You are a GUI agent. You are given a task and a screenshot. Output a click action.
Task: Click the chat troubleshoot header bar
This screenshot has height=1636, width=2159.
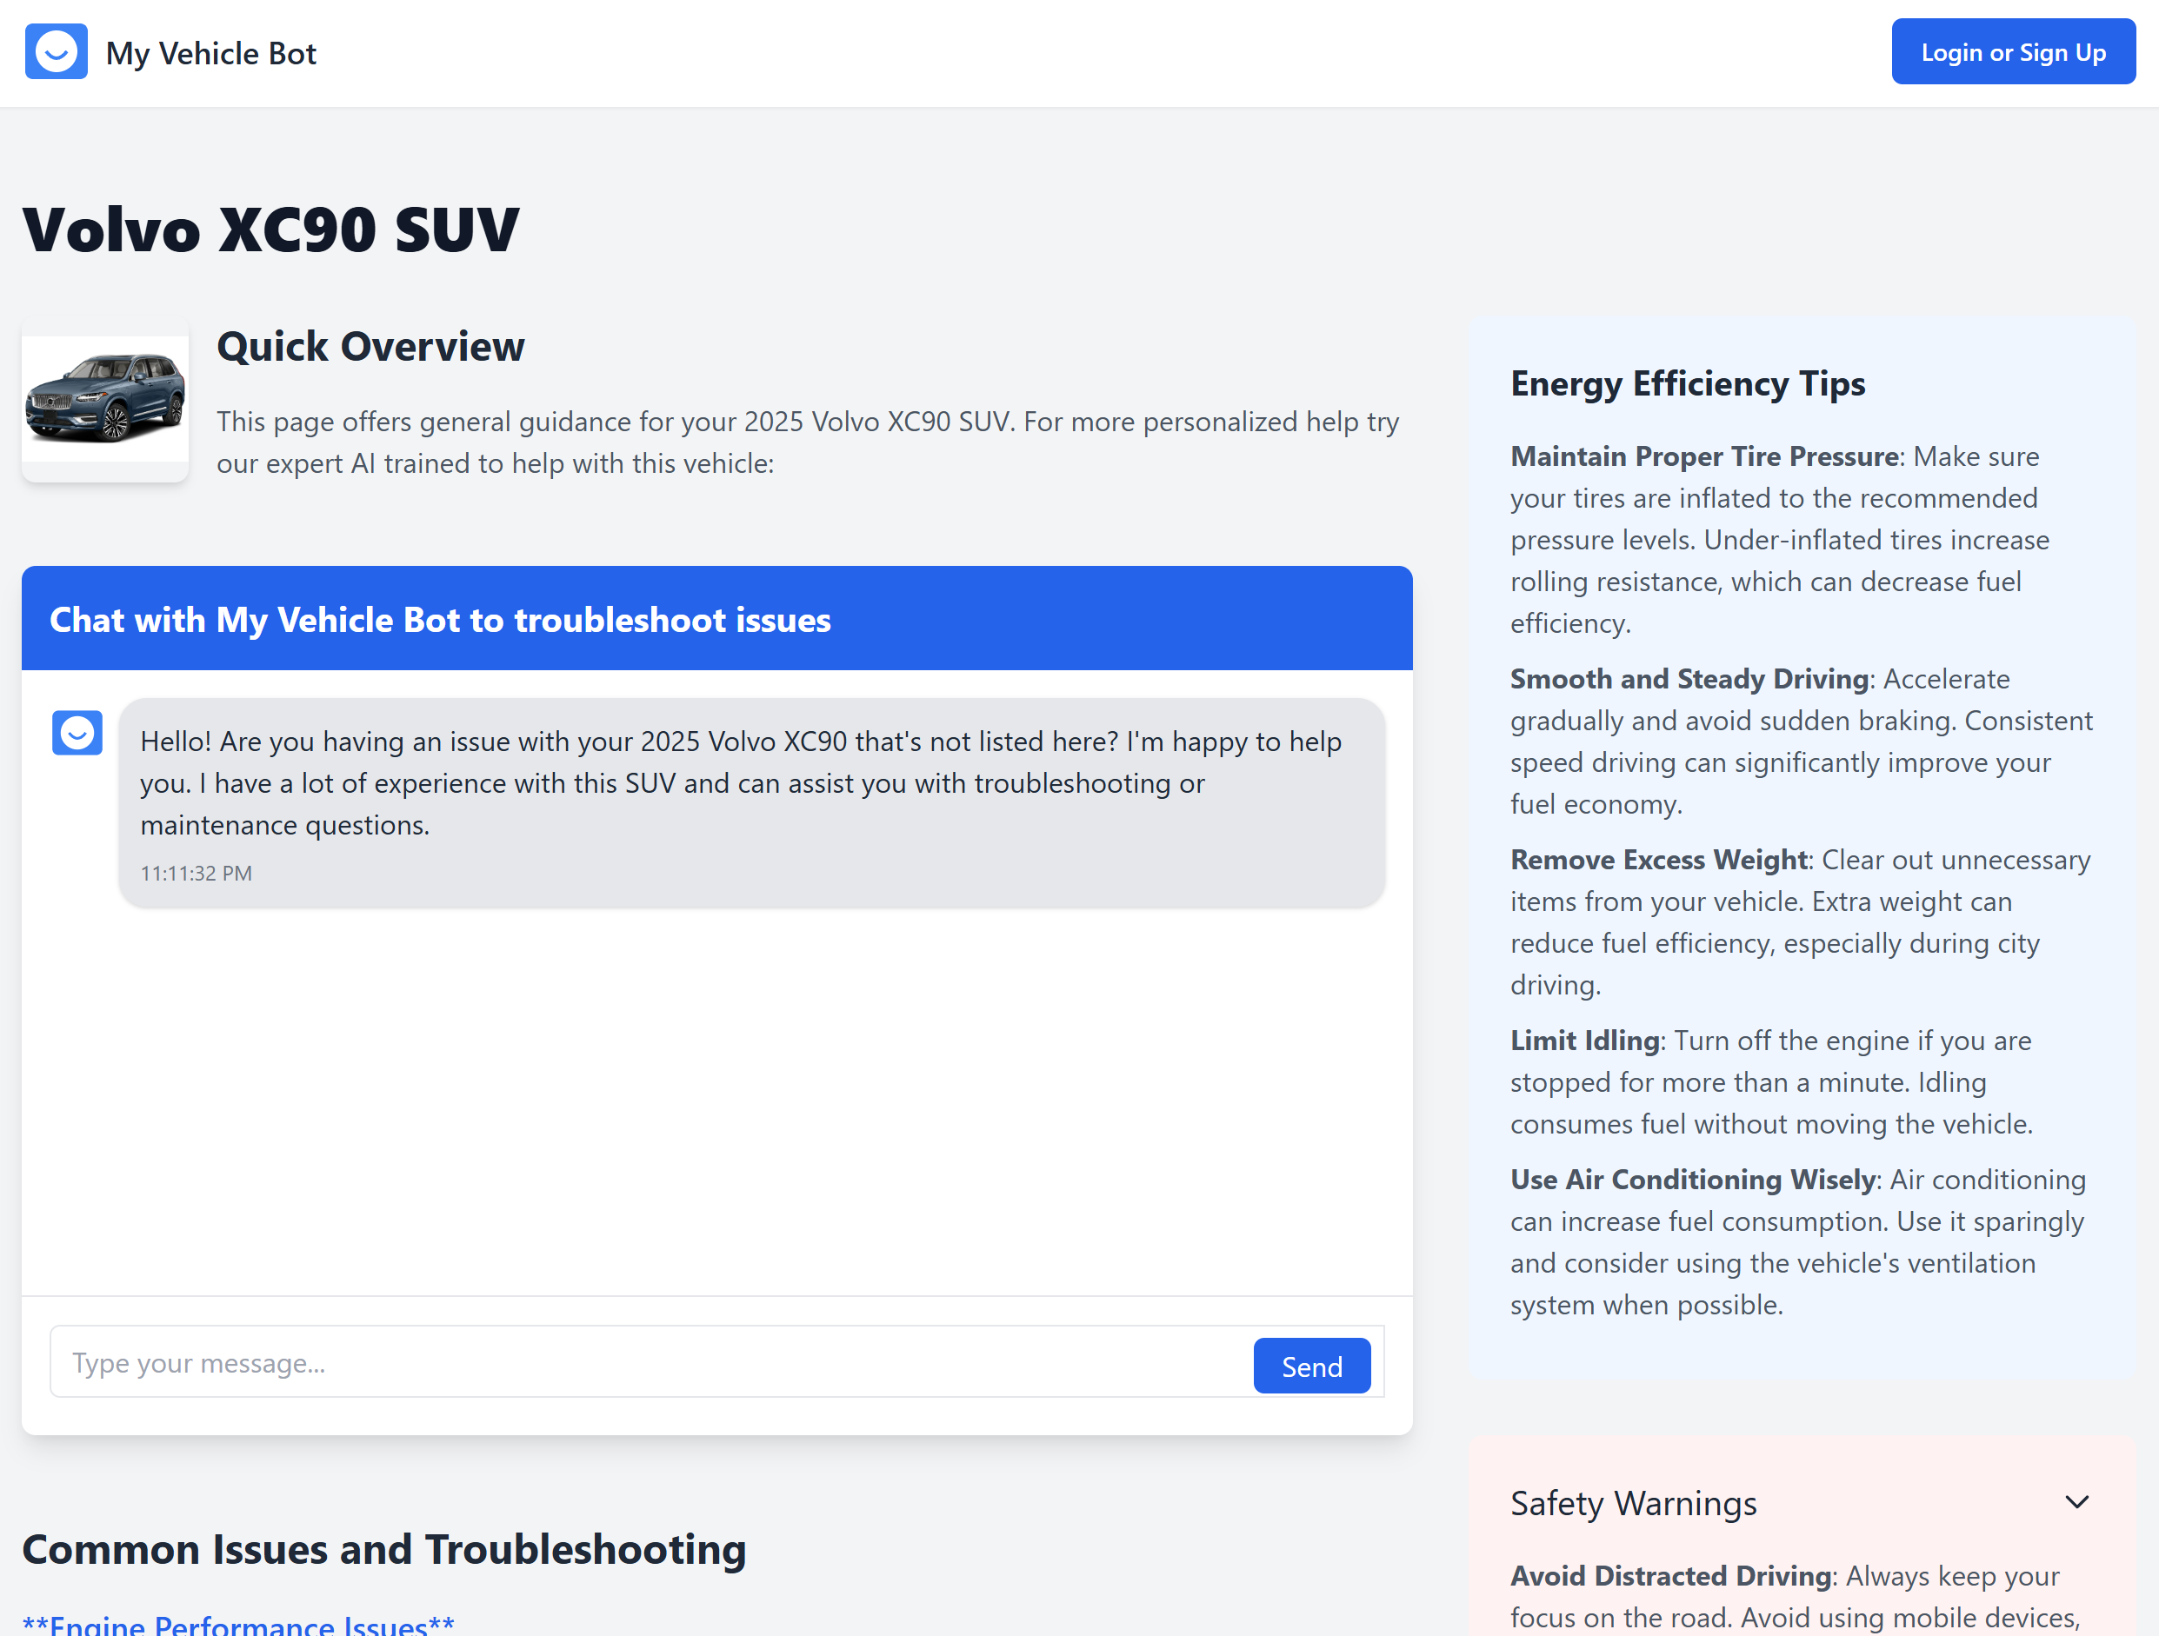tap(716, 620)
